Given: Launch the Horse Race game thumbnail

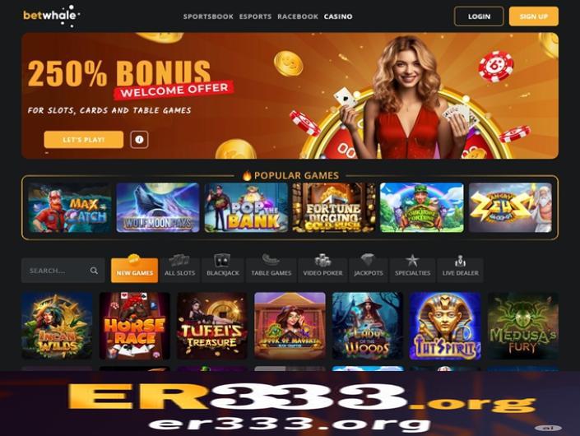Looking at the screenshot, I should [135, 326].
